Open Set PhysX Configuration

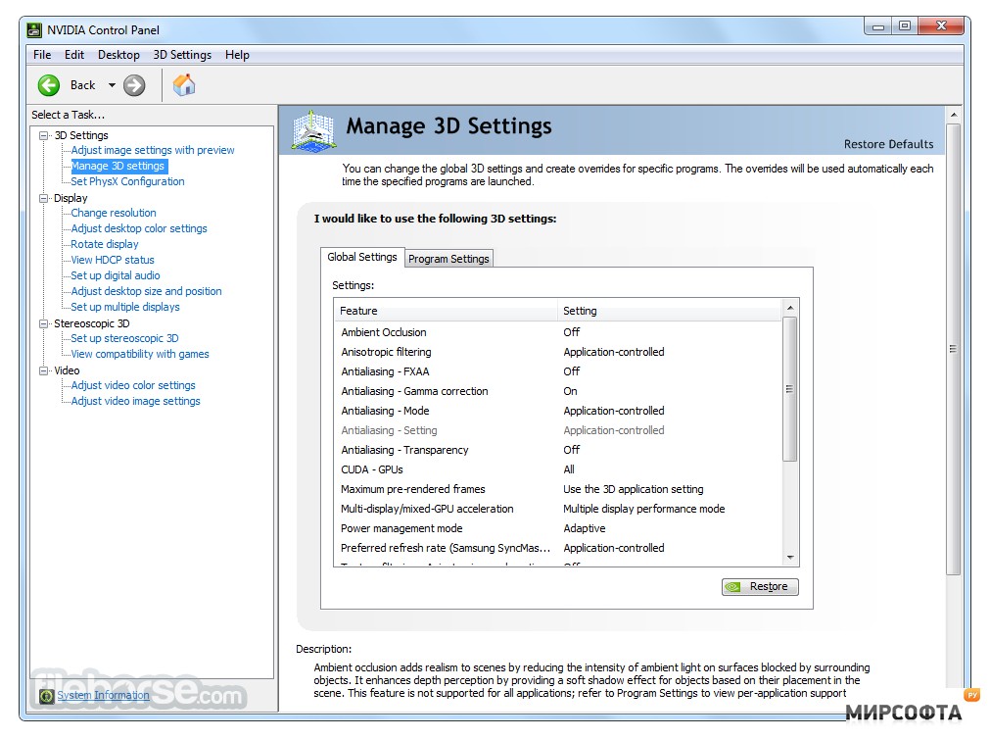[x=127, y=181]
